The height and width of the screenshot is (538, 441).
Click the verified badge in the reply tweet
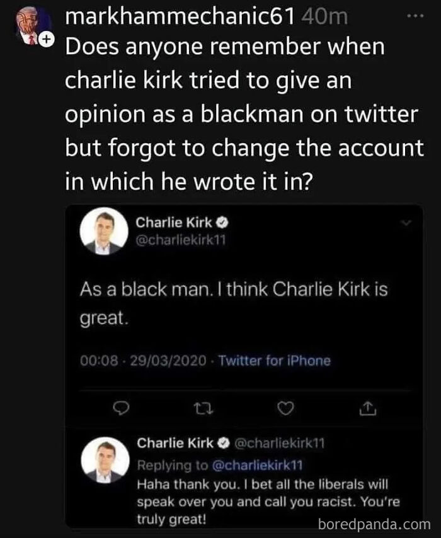pyautogui.click(x=224, y=442)
